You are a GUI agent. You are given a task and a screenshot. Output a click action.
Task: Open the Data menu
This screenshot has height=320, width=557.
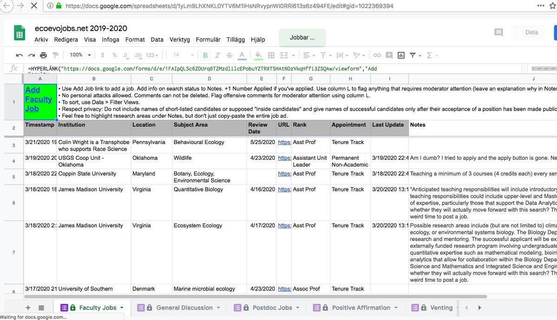157,39
